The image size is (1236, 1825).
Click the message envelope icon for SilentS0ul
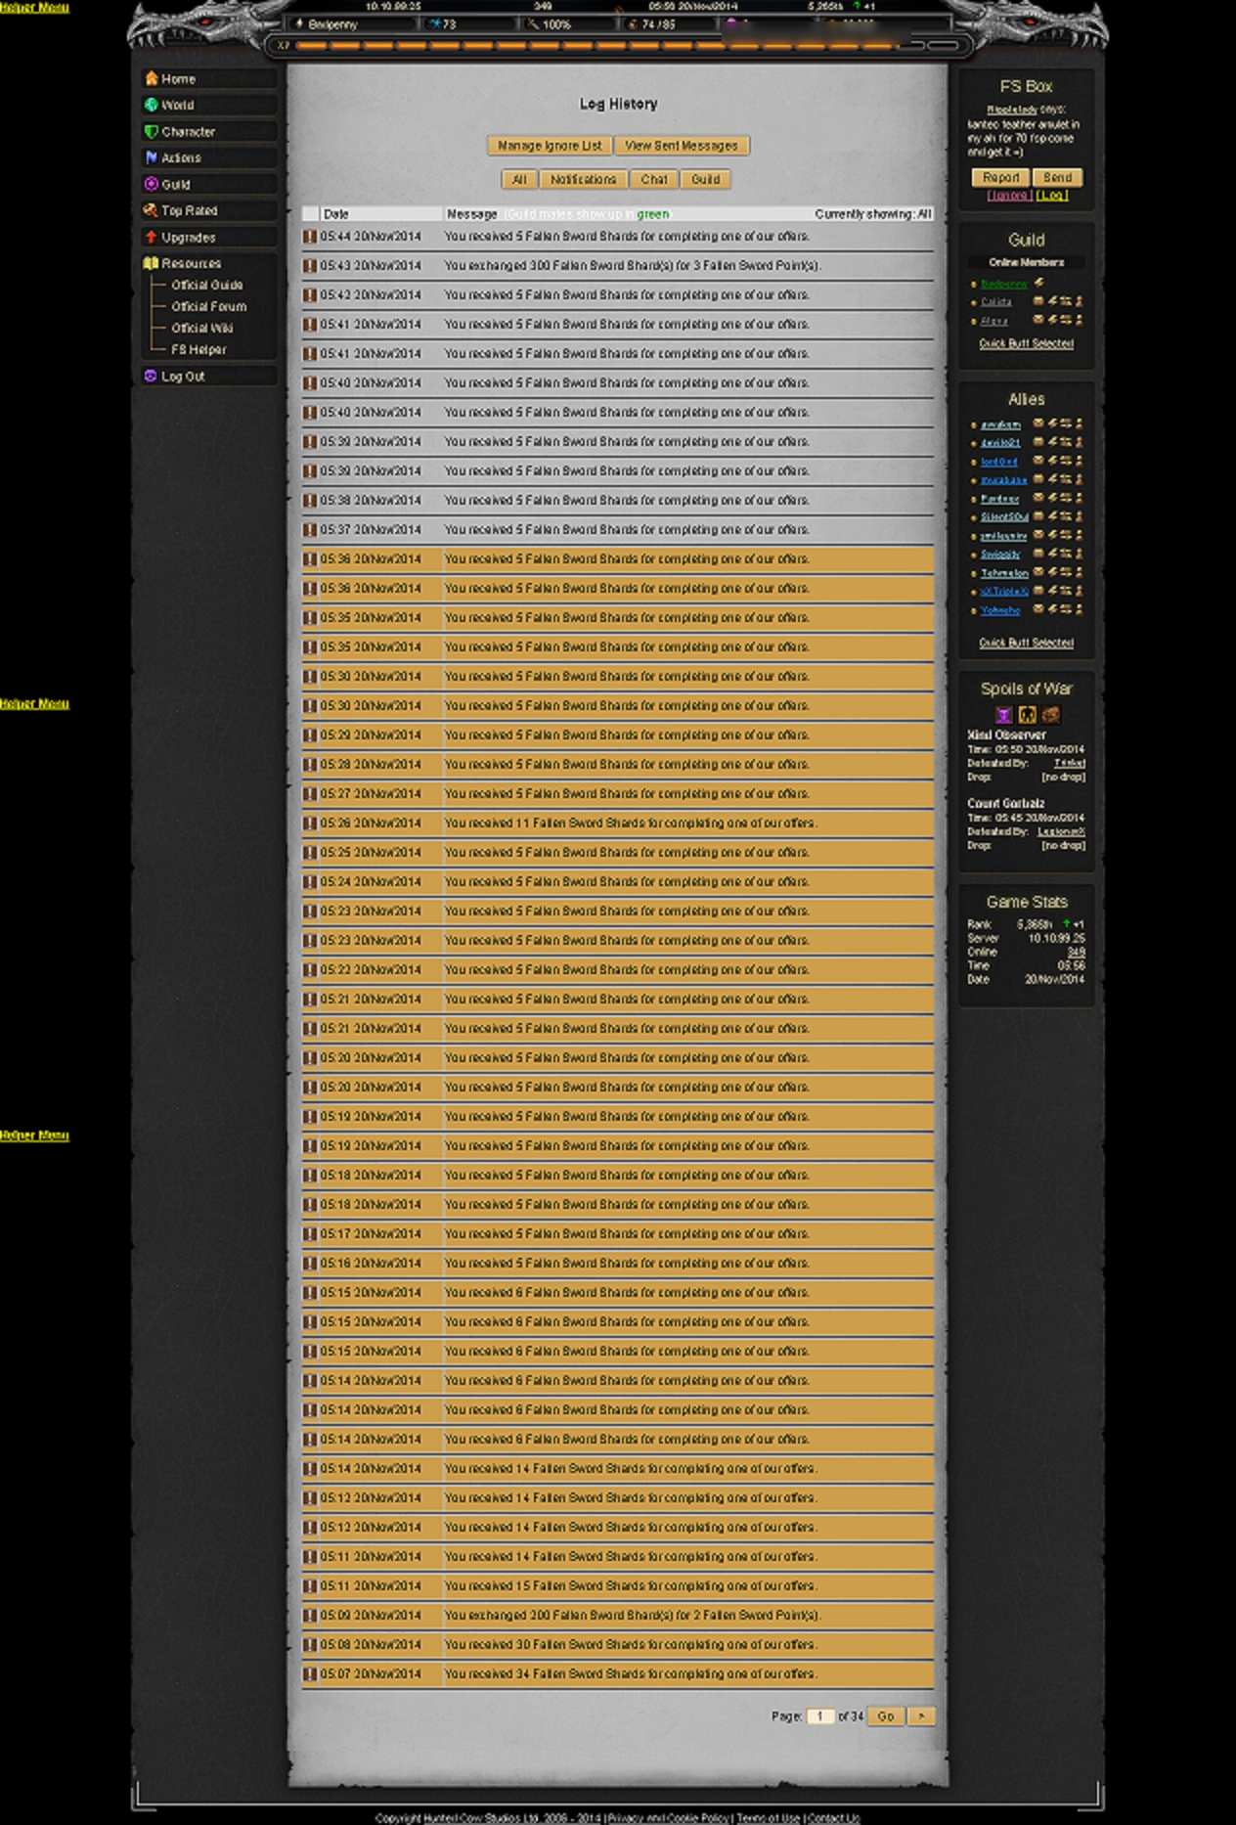pyautogui.click(x=1038, y=516)
